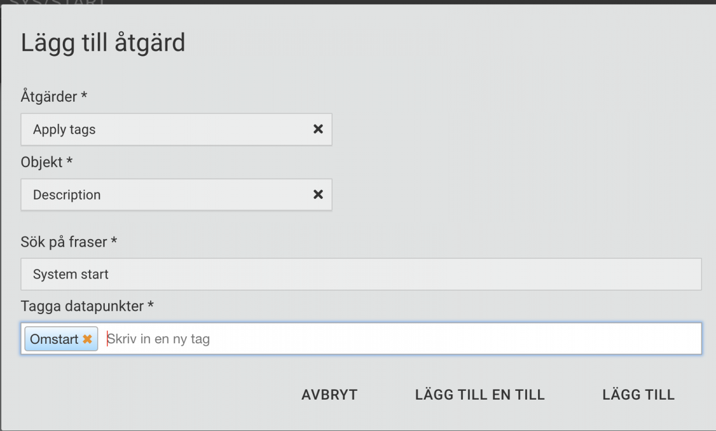Screen dimensions: 716x431
Task: Click the Lägg till åtgärd dialog title
Action: click(x=103, y=44)
